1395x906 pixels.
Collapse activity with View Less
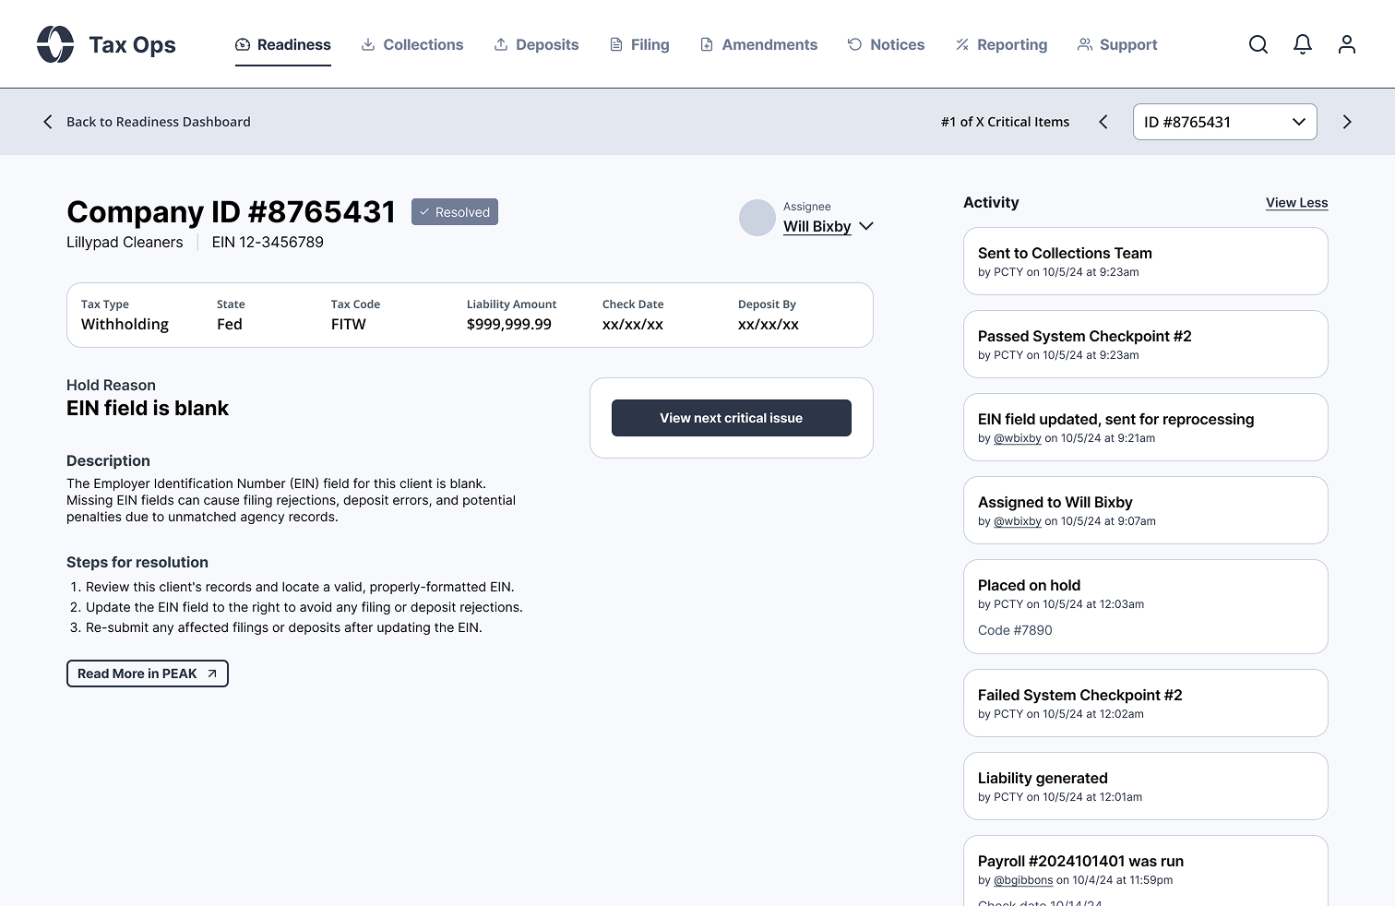tap(1296, 203)
